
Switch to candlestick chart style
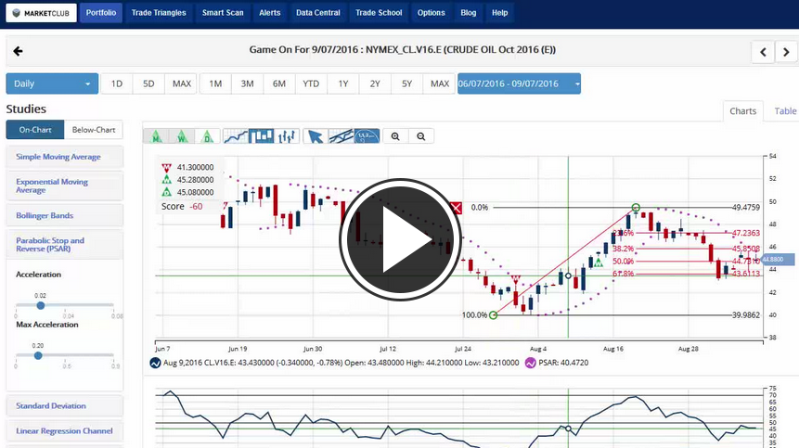262,136
